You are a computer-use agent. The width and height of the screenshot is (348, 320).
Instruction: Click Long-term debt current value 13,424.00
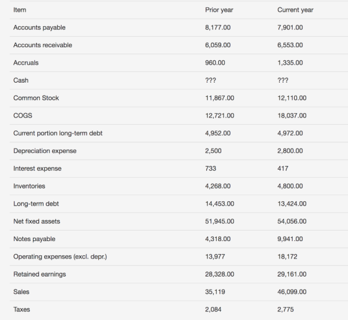coord(292,204)
